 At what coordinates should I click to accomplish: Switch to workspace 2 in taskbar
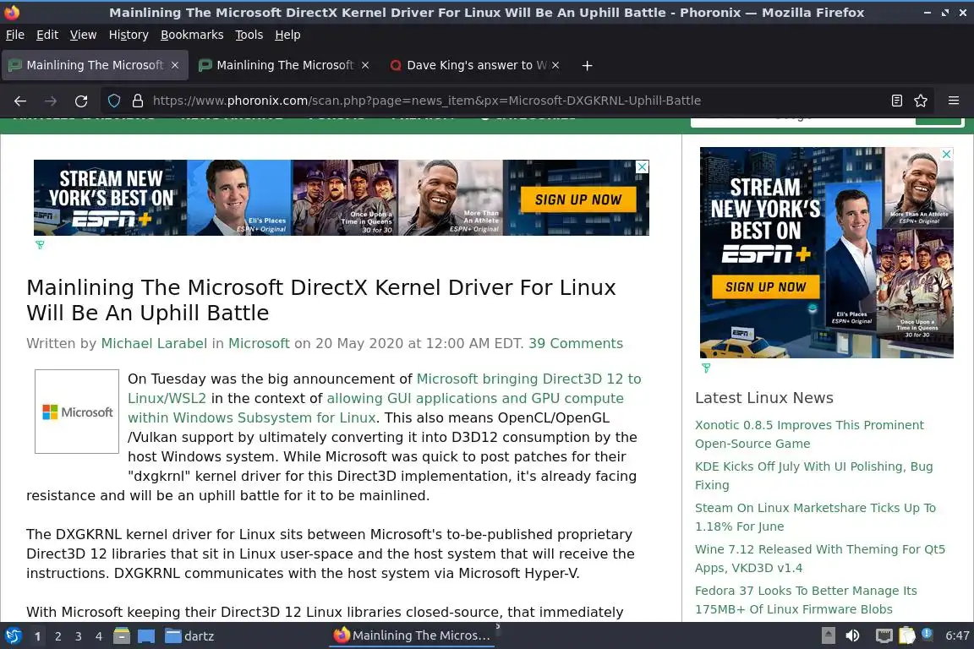[57, 636]
